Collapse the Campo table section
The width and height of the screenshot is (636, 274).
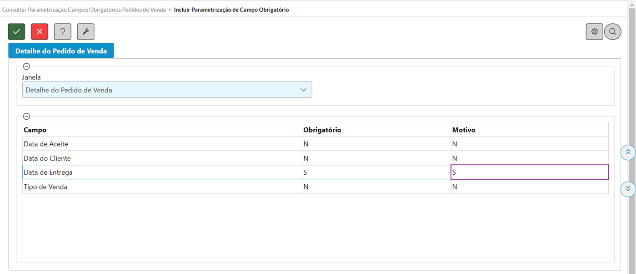point(26,117)
